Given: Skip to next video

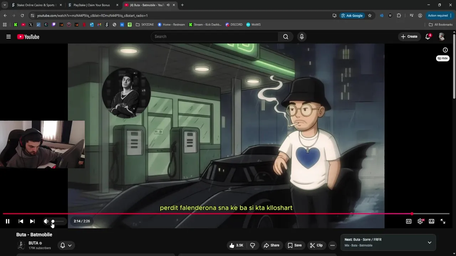Looking at the screenshot, I should pos(32,221).
